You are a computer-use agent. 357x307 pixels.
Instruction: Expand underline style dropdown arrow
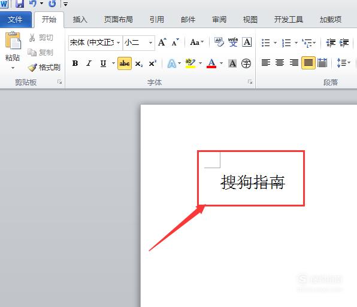click(x=113, y=63)
